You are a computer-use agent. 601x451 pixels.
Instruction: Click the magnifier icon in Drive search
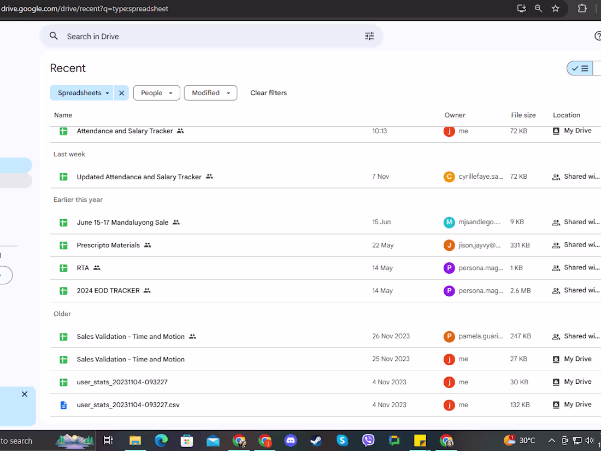click(x=54, y=36)
